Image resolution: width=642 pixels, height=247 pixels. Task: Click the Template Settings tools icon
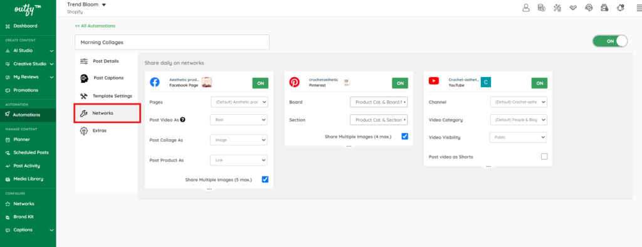pyautogui.click(x=84, y=97)
